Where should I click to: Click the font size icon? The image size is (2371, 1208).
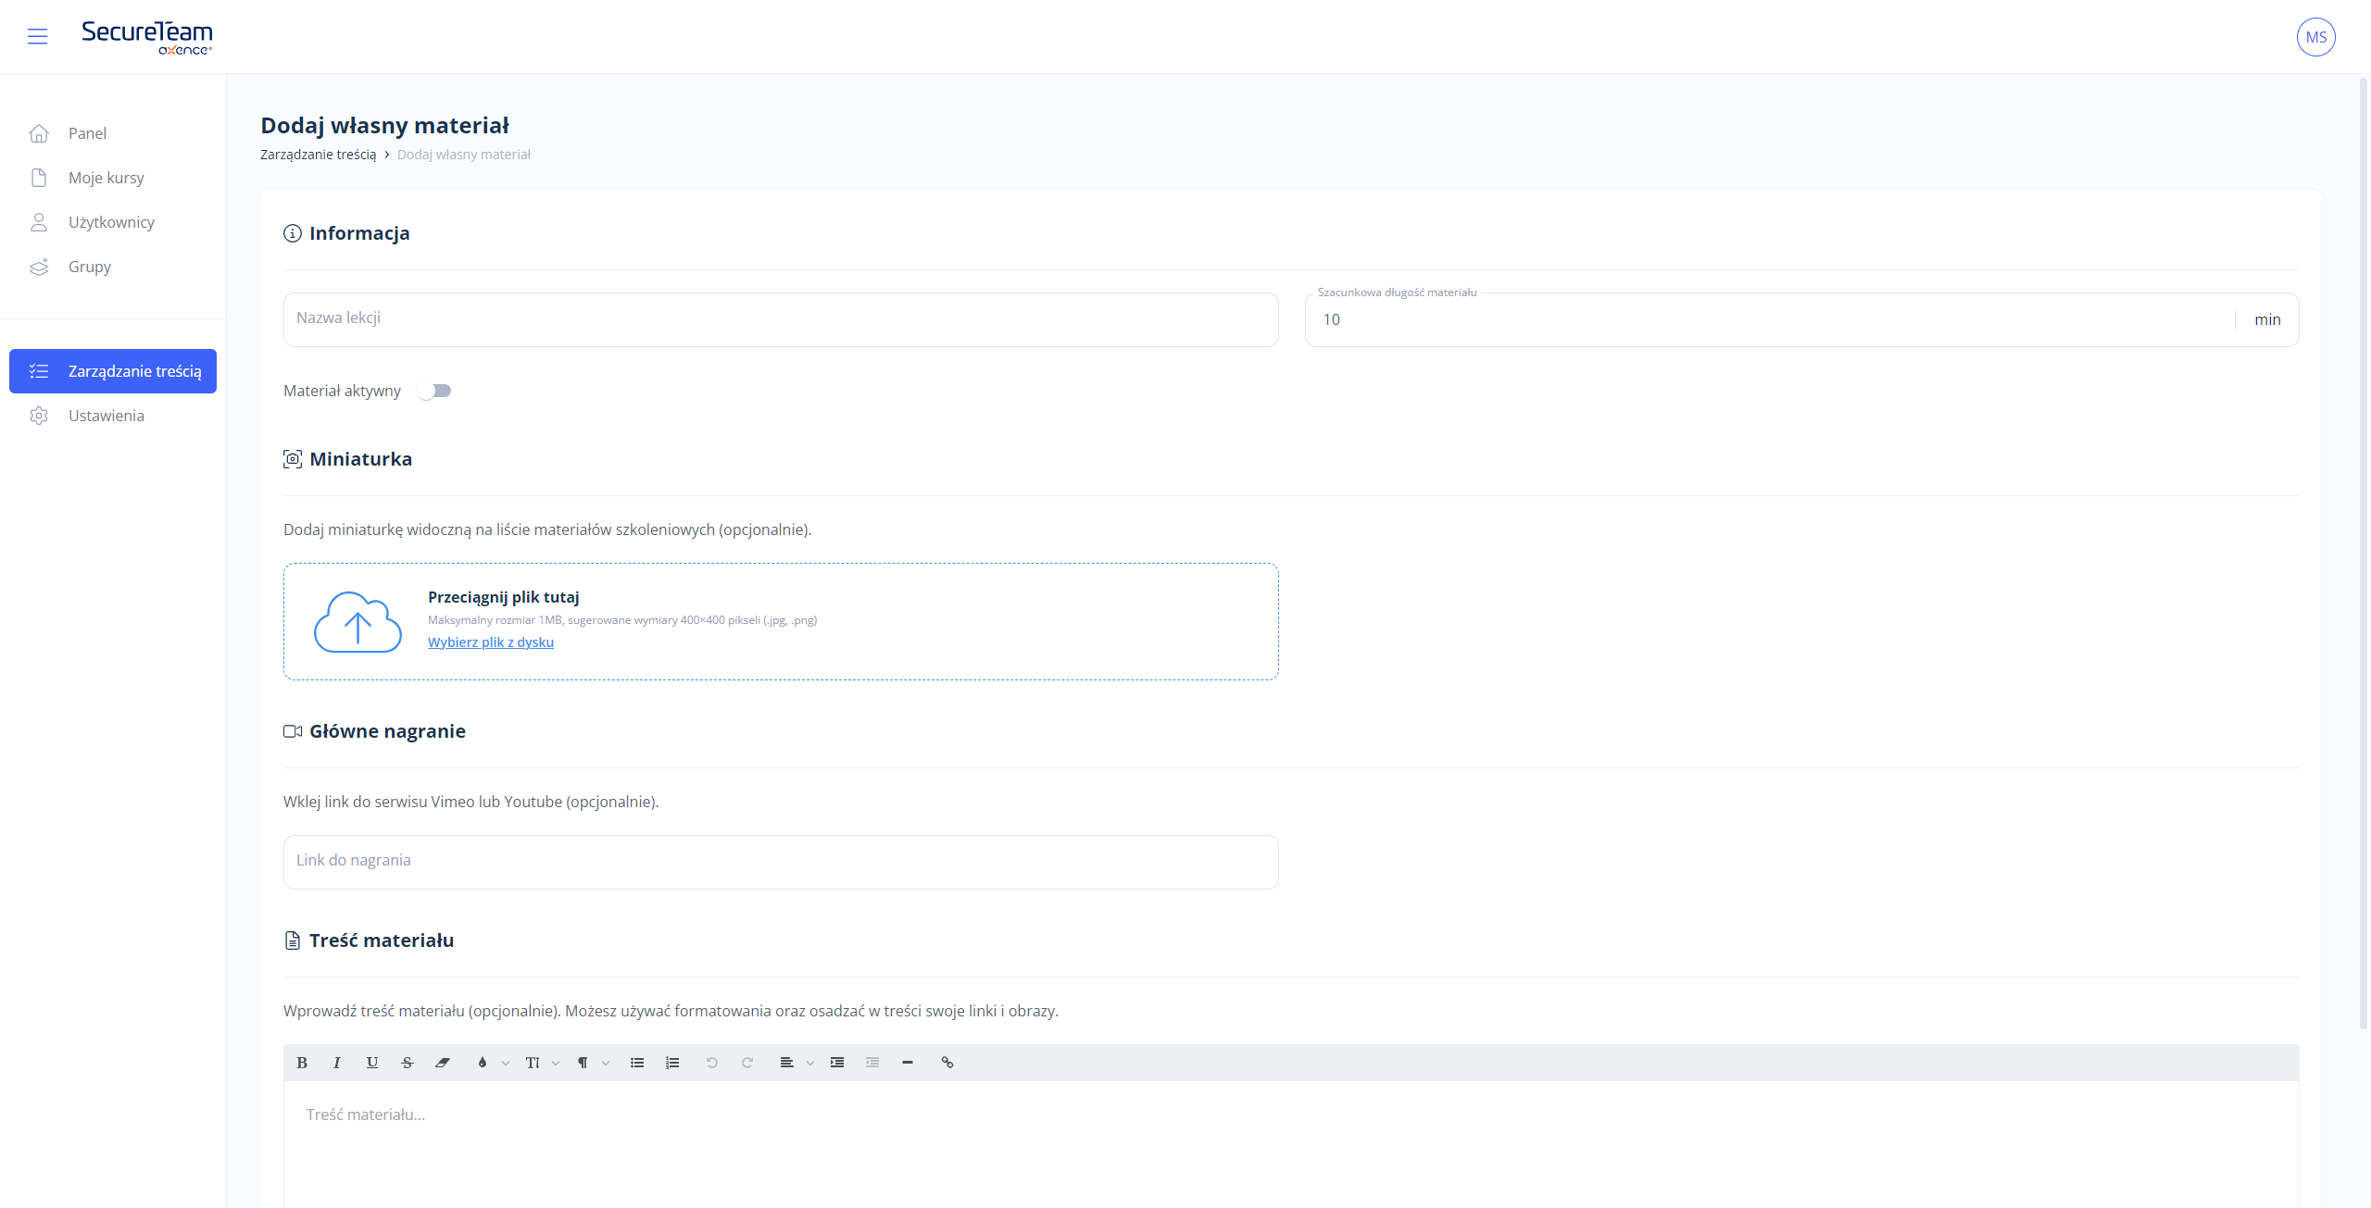click(533, 1063)
